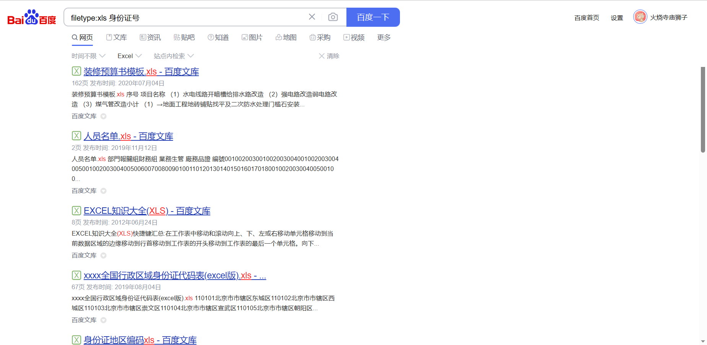Expand source arrow under 装修预算书模板 result
This screenshot has height=345, width=707.
pos(103,116)
